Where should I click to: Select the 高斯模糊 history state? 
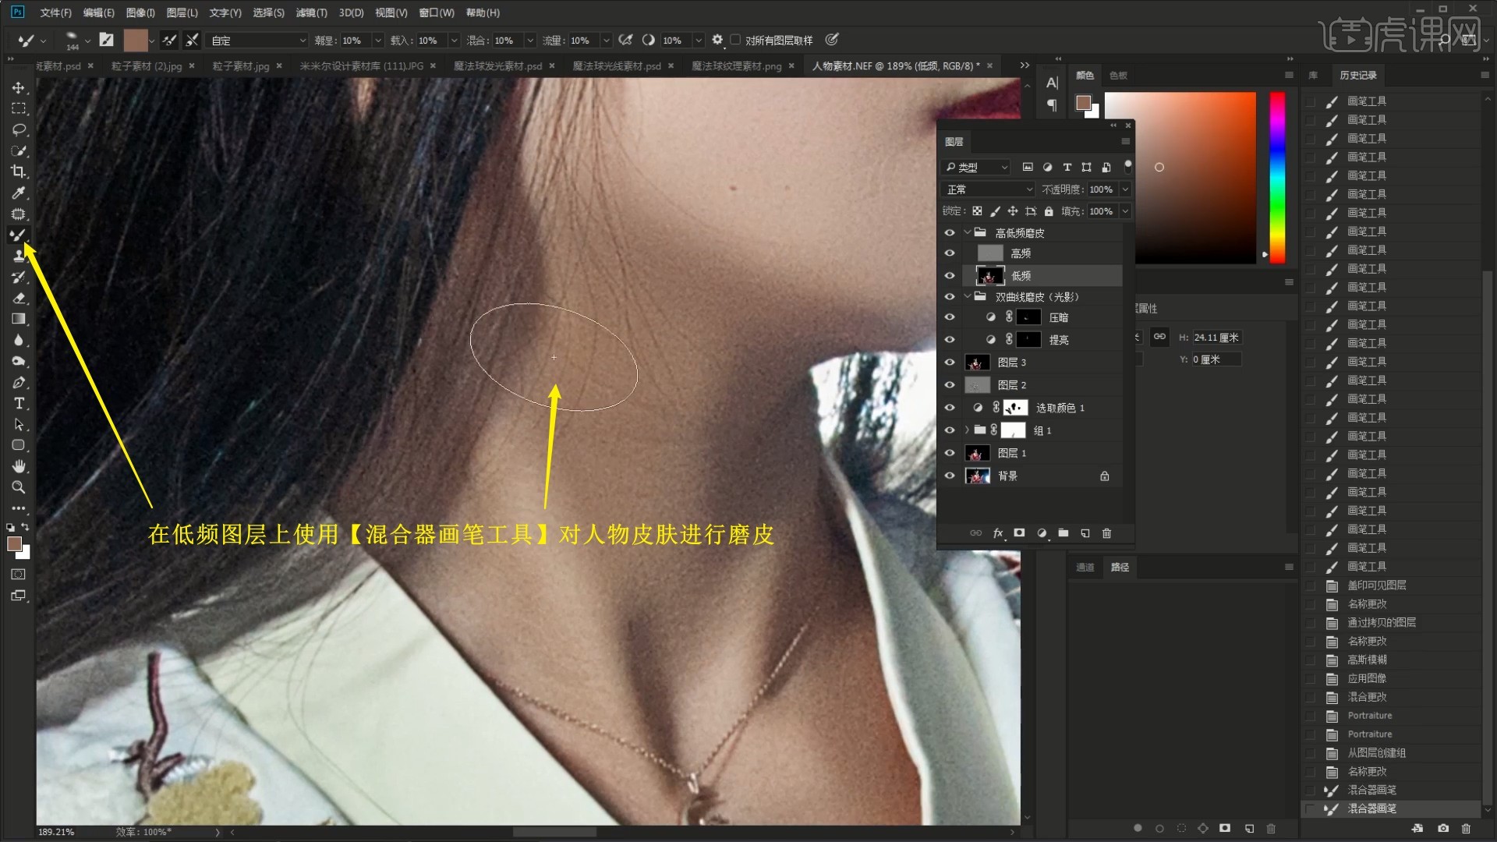(1367, 660)
